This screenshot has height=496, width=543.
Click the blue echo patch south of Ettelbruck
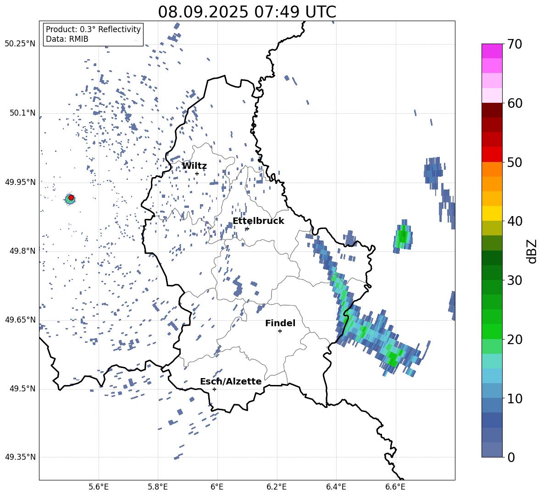click(x=238, y=286)
